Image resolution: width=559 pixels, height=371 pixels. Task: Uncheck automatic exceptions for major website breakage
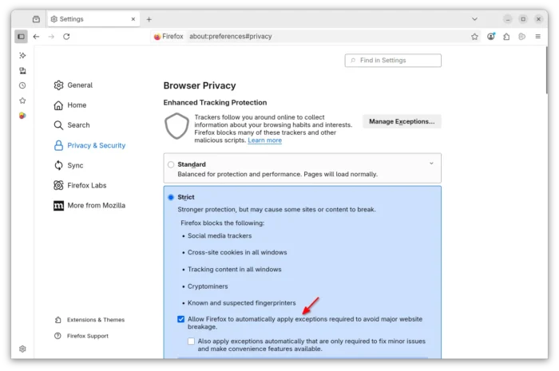[181, 319]
